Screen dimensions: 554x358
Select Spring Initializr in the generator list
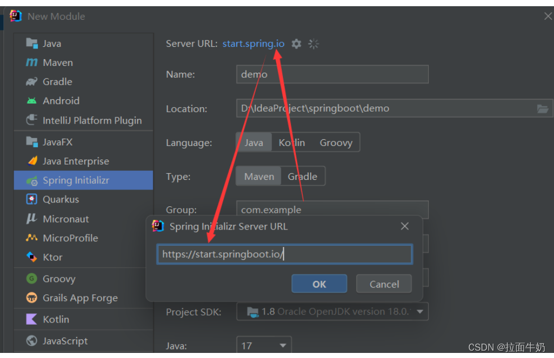pos(83,180)
